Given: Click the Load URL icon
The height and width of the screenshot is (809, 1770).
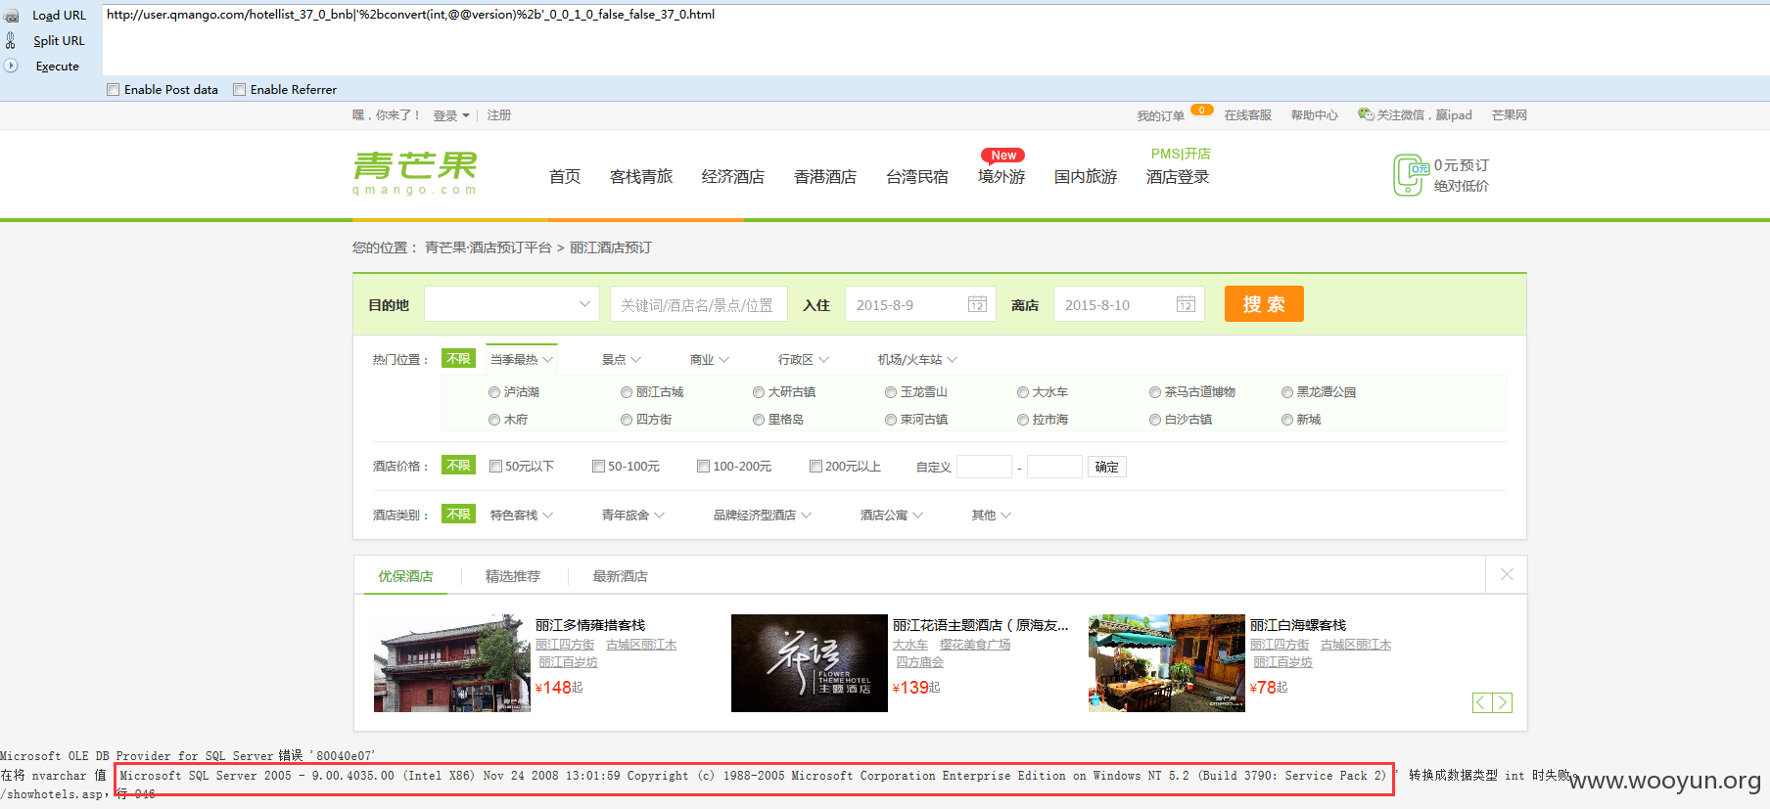Looking at the screenshot, I should 12,16.
